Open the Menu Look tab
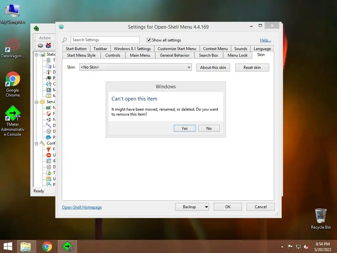The height and width of the screenshot is (253, 337). point(238,55)
